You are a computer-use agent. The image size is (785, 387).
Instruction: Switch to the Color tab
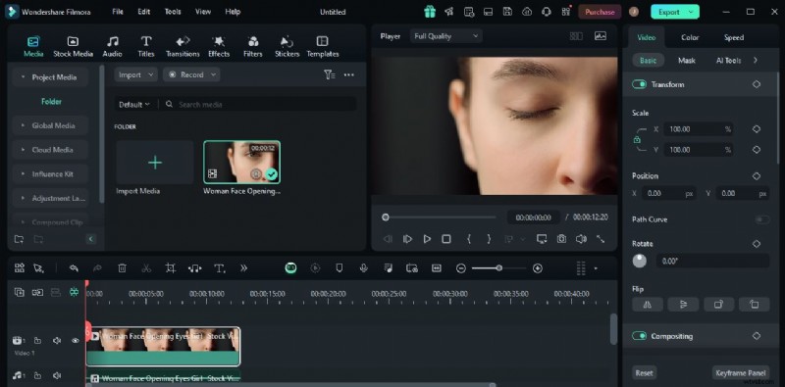690,37
